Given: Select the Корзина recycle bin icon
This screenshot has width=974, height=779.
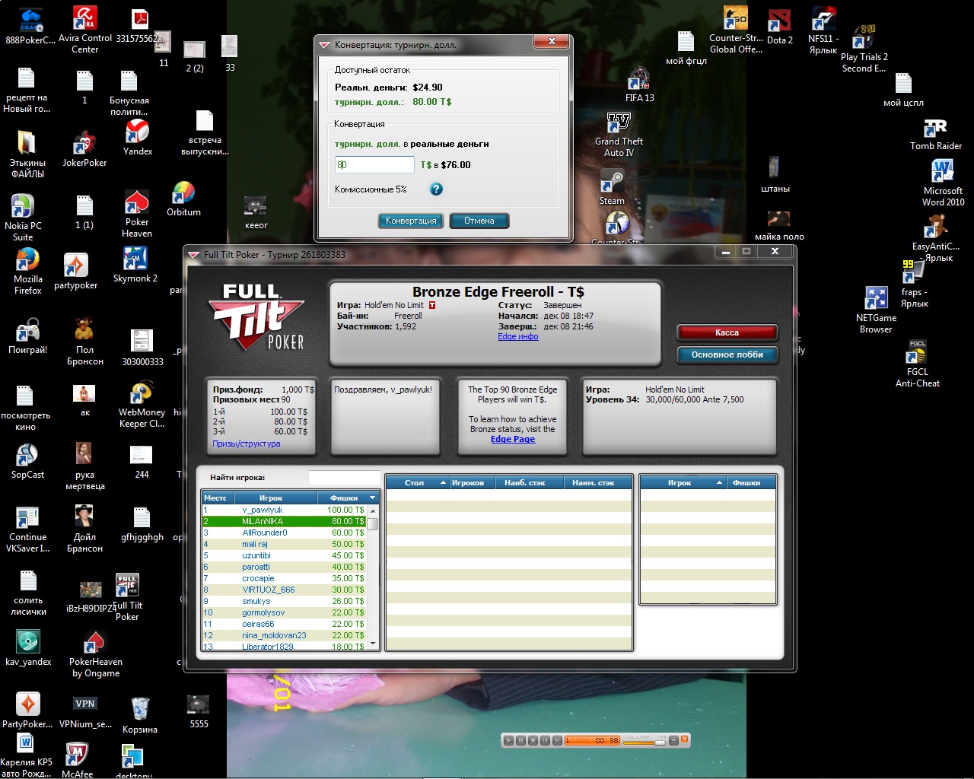Looking at the screenshot, I should [x=140, y=716].
